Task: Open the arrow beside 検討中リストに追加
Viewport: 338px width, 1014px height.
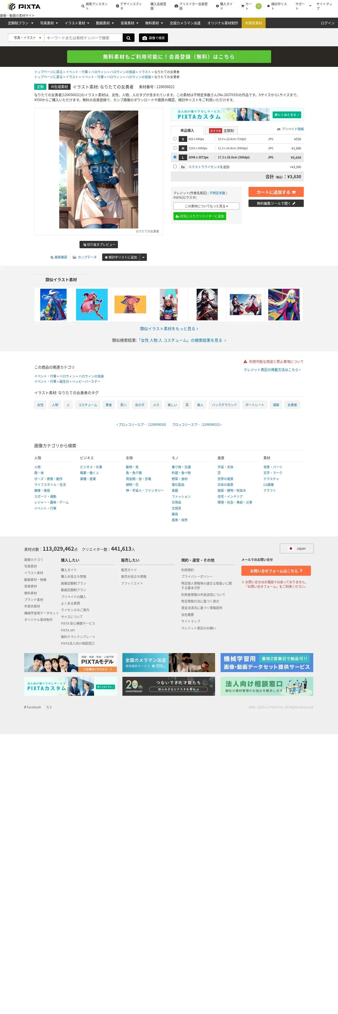Action: pos(143,257)
